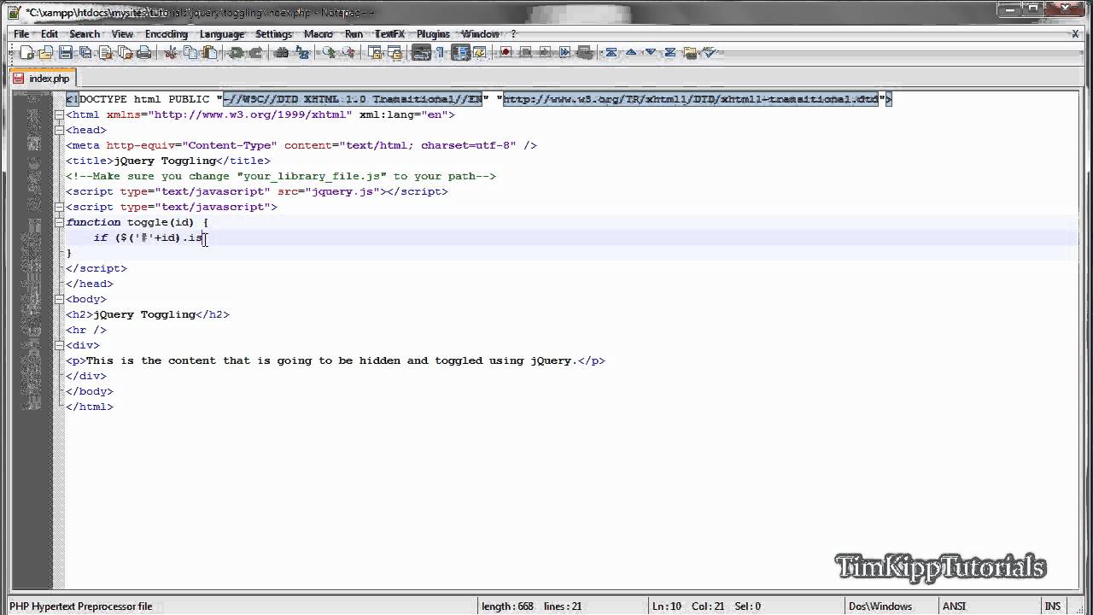
Task: Click the <hr /> code line
Action: (86, 330)
